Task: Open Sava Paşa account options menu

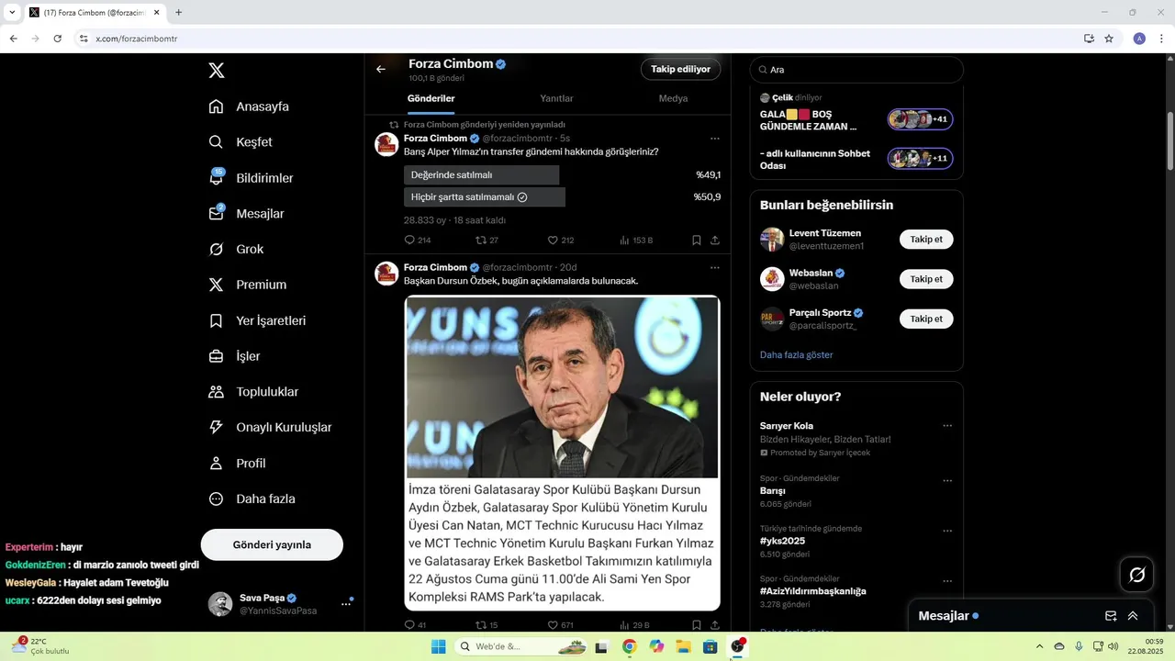Action: (346, 603)
